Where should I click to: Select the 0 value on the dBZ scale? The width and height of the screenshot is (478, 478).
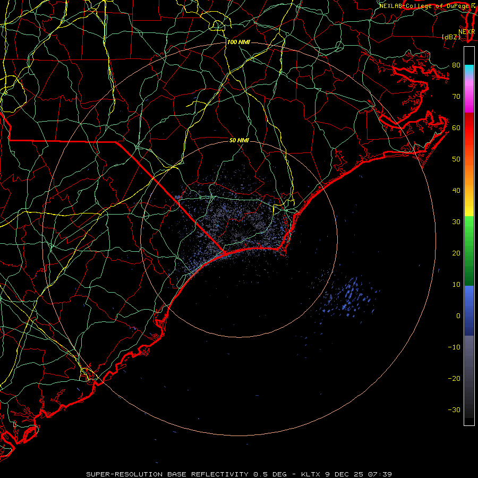[458, 316]
